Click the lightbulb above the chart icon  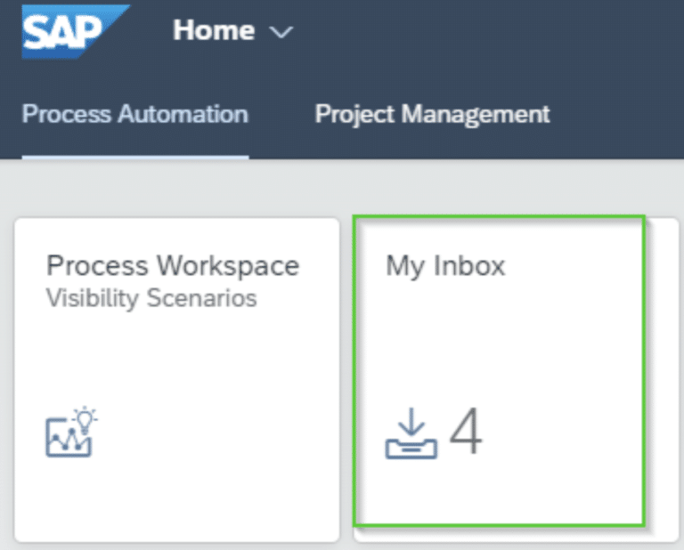[x=85, y=419]
